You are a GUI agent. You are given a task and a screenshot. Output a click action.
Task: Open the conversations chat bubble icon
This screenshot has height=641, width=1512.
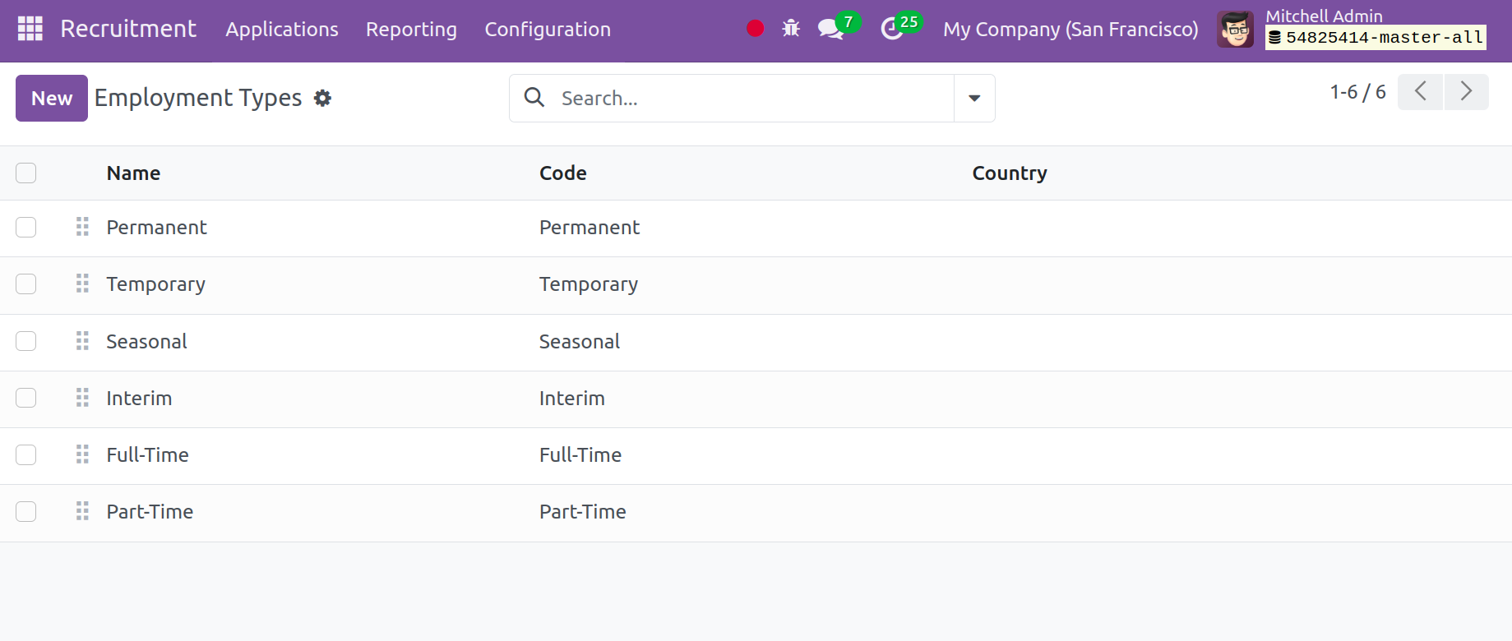(x=830, y=30)
